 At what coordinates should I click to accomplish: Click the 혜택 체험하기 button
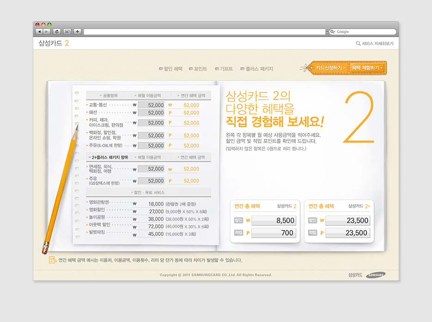pyautogui.click(x=367, y=68)
